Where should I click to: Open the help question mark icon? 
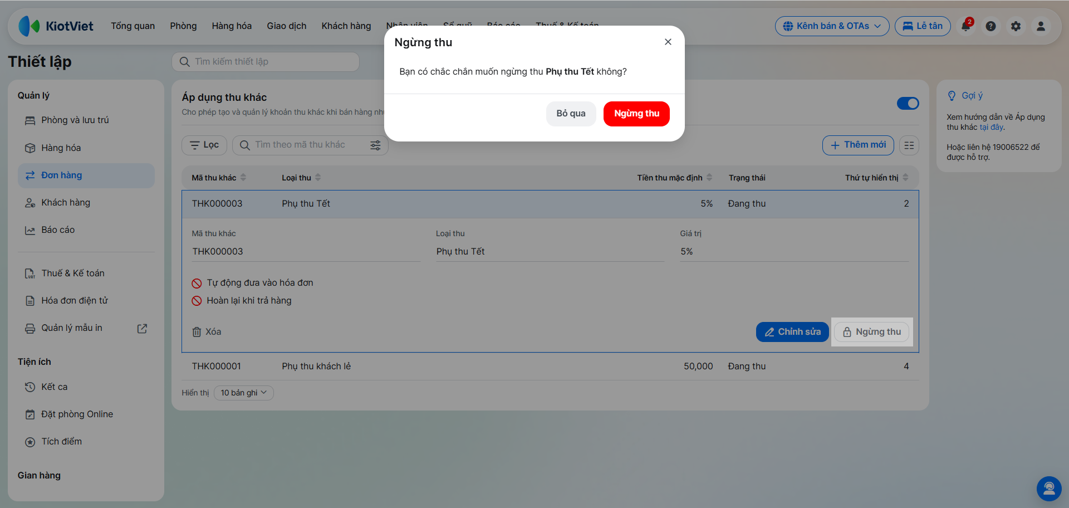(x=990, y=26)
